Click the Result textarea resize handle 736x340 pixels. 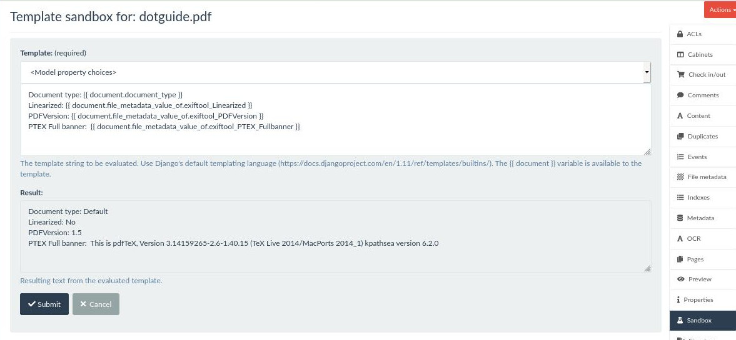point(647,269)
